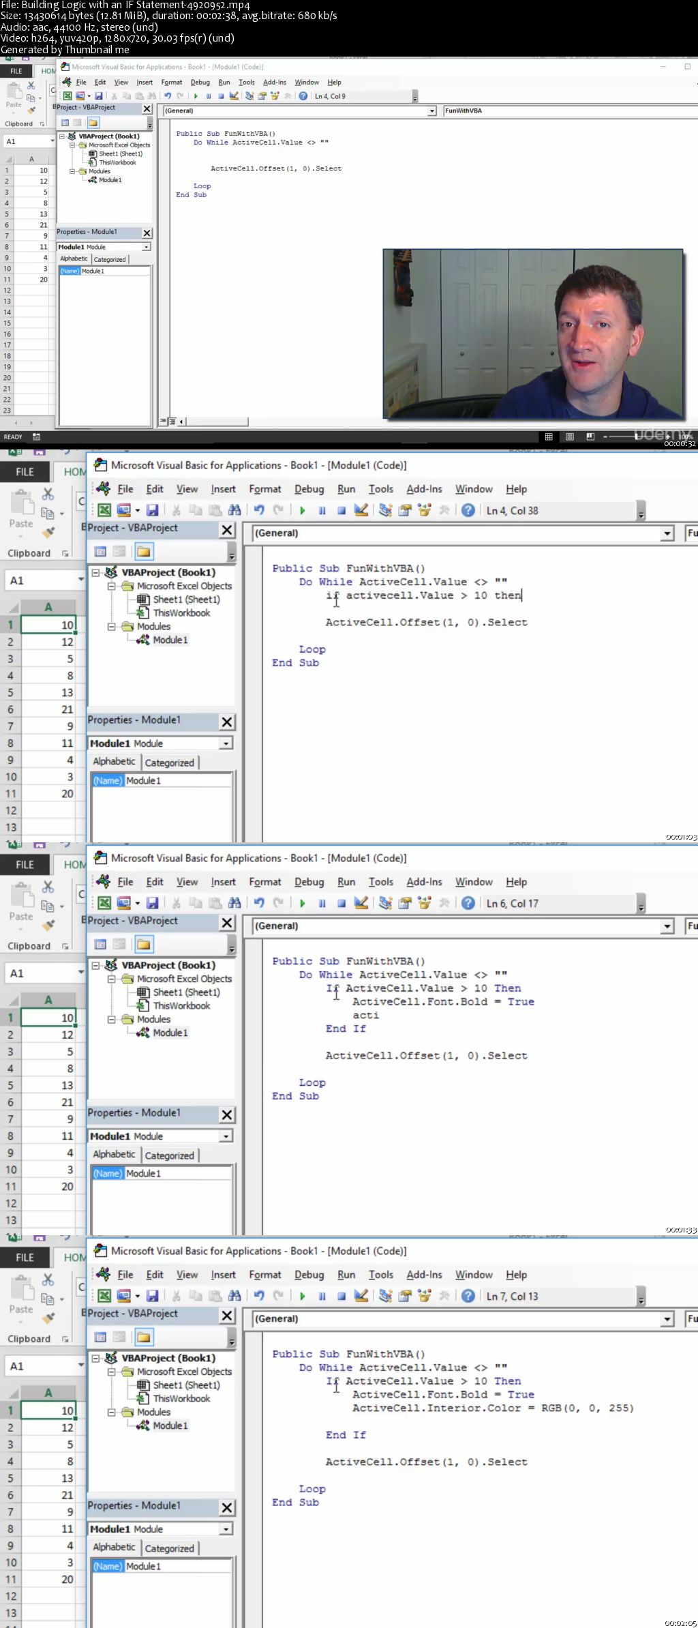Click cell containing 21 in 00:01:03 frame
The width and height of the screenshot is (698, 1628).
[48, 709]
